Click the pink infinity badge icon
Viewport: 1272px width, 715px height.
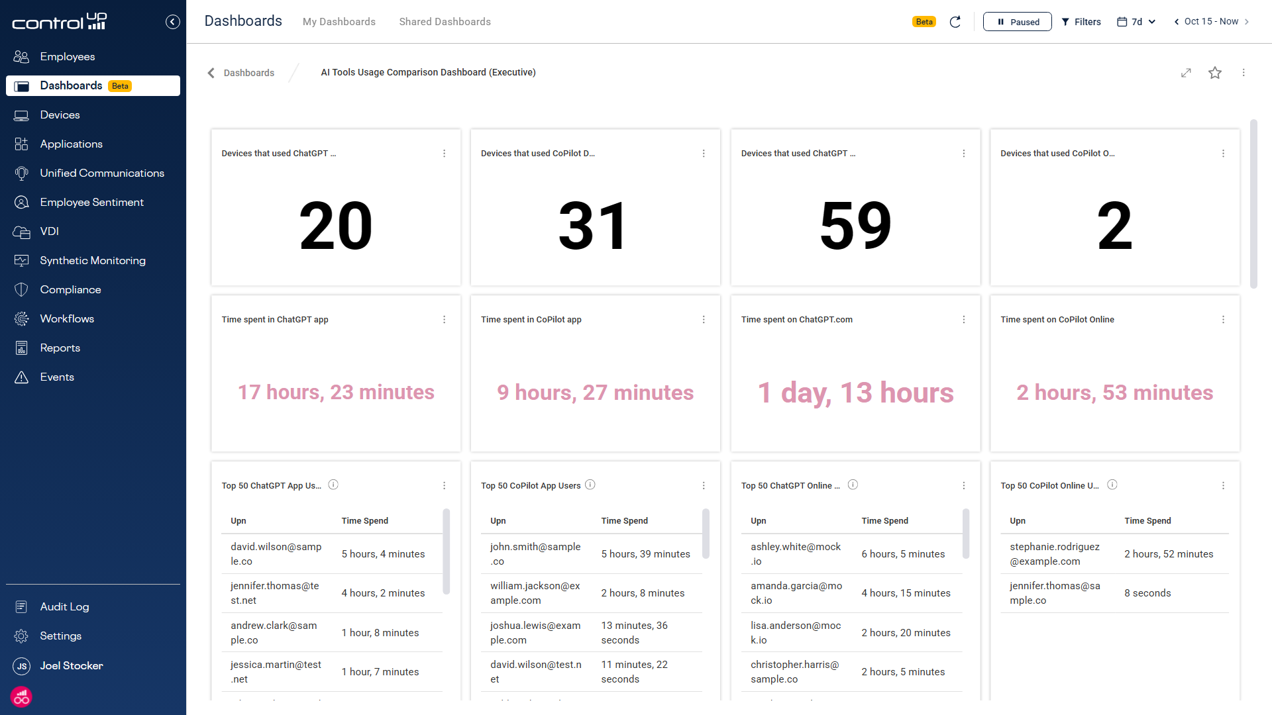point(21,697)
